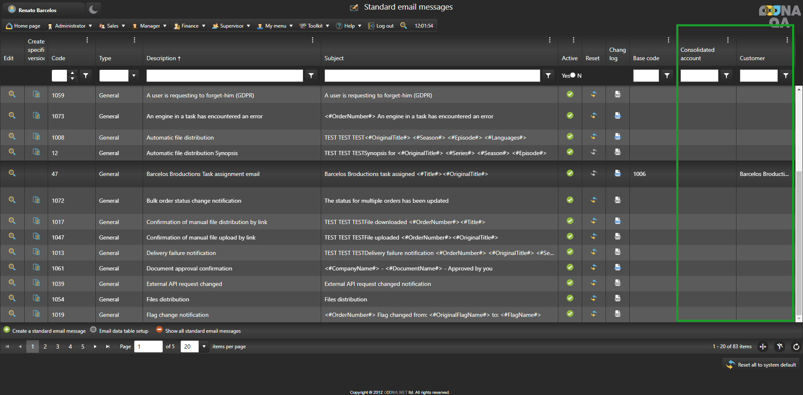Click the edit magnifier for code 1059

[12, 94]
